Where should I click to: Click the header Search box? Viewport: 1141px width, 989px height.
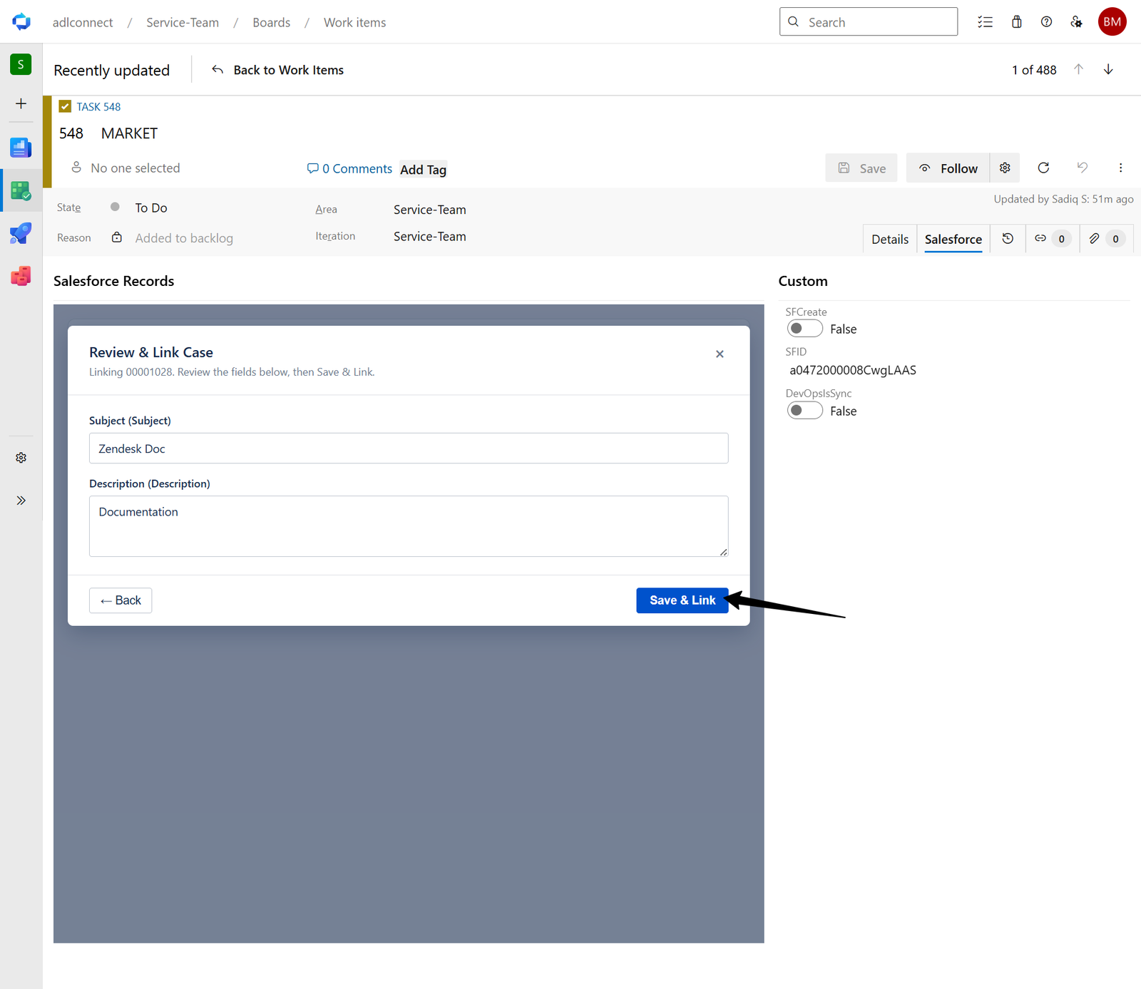click(868, 22)
